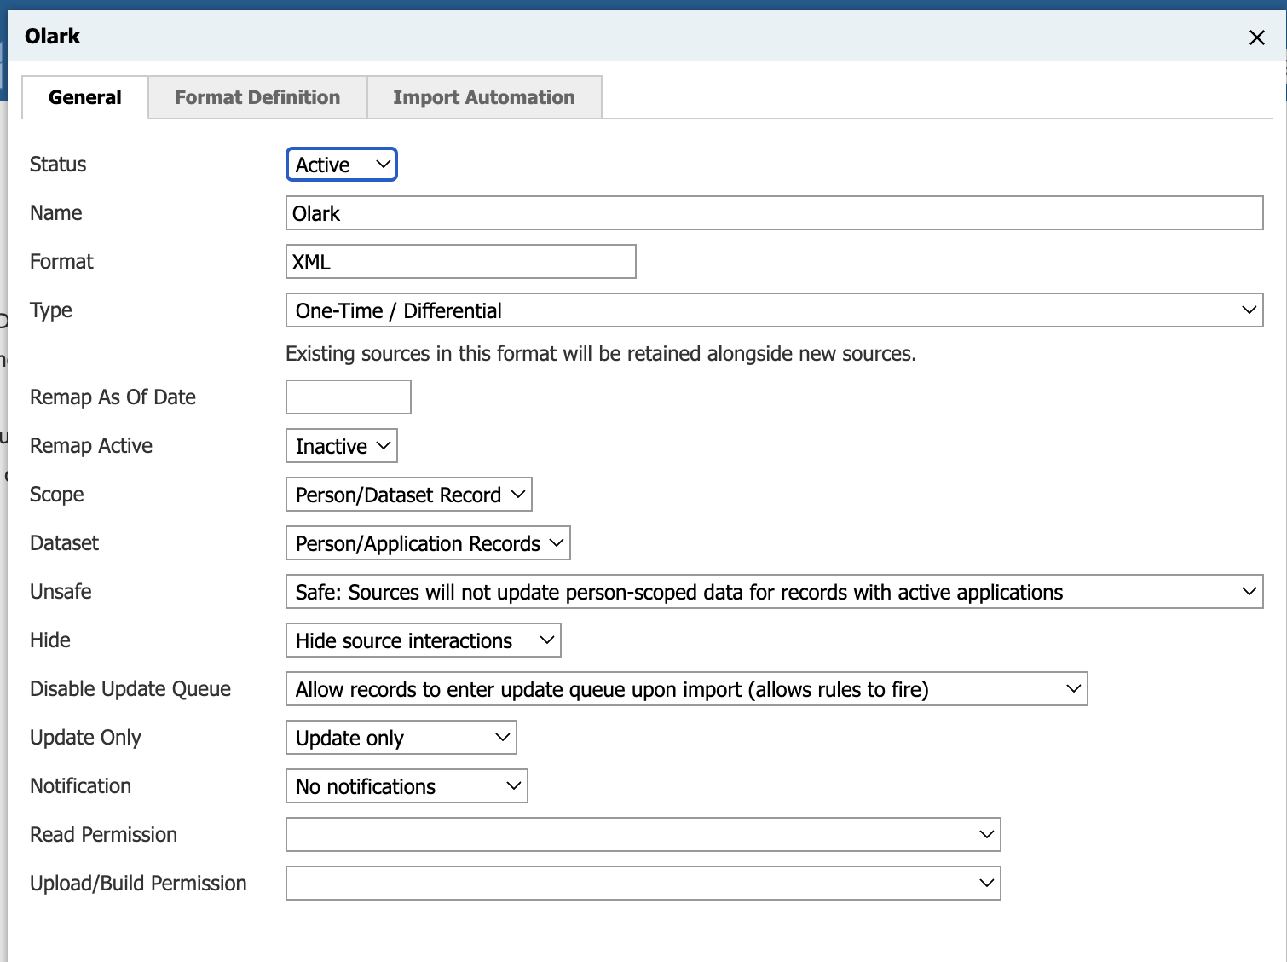Open the Update Only dropdown

[400, 737]
